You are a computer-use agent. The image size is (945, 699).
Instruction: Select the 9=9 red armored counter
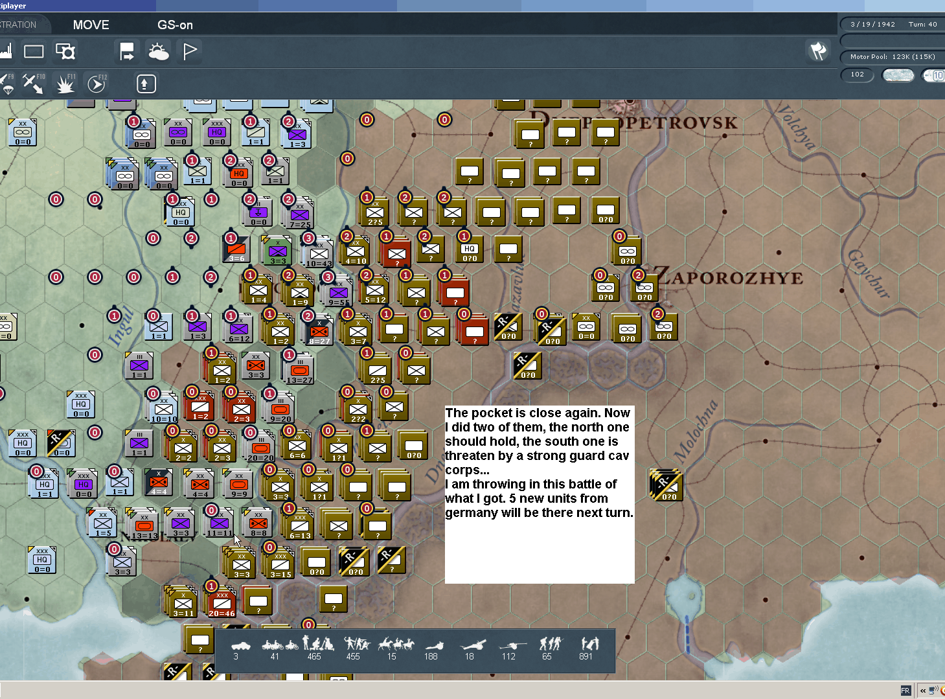[x=238, y=484]
